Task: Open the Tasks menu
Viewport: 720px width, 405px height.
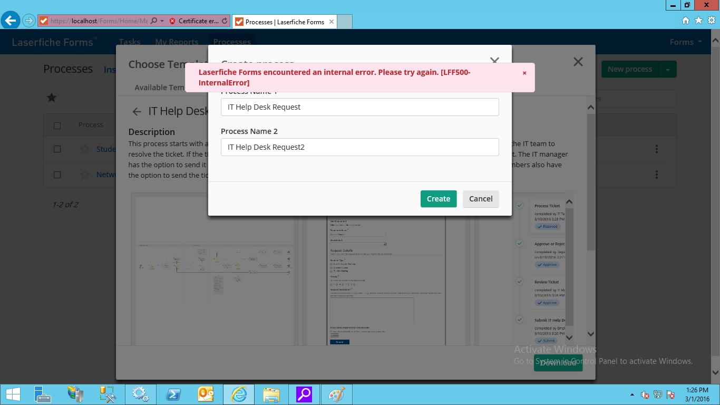Action: click(130, 42)
